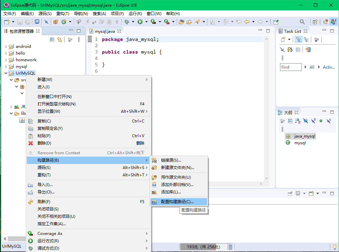This screenshot has width=339, height=252.
Task: Open the Run configurations dropdown arrow
Action: (x=146, y=22)
